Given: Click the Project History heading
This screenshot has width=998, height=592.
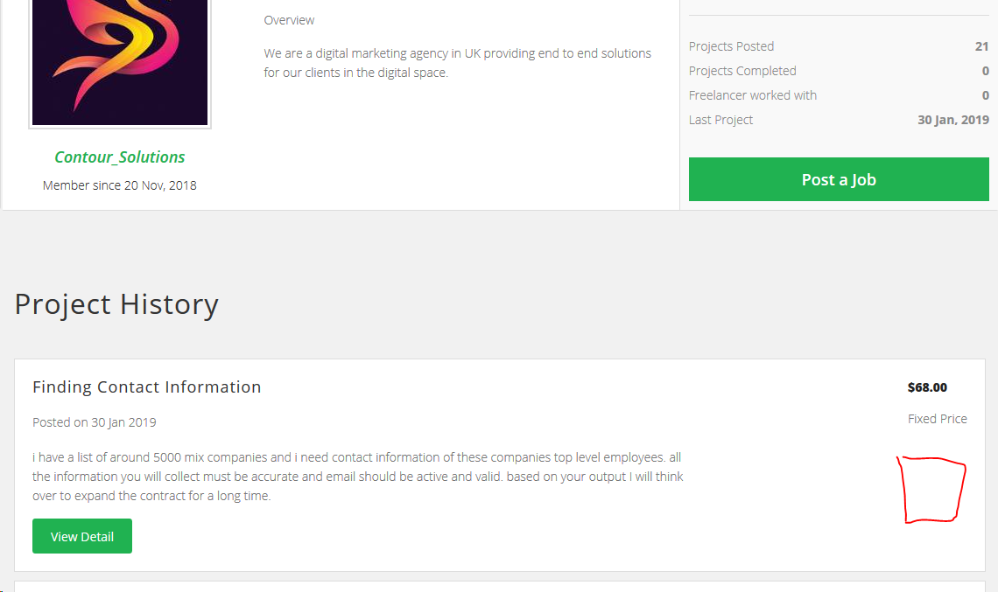Looking at the screenshot, I should pos(116,304).
